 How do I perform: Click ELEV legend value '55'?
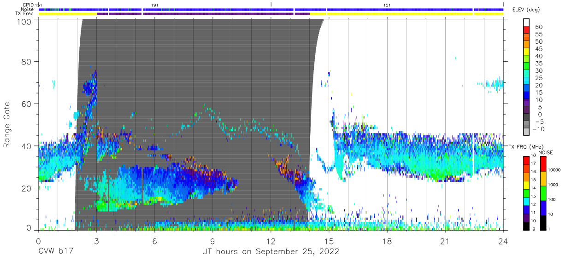click(x=538, y=34)
